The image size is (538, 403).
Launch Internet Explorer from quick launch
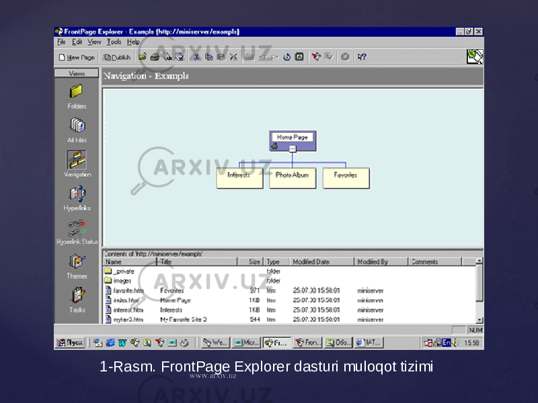(x=110, y=343)
